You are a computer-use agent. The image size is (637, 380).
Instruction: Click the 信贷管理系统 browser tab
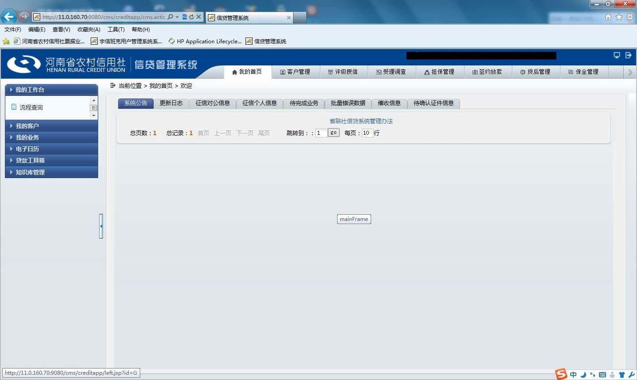pyautogui.click(x=249, y=18)
